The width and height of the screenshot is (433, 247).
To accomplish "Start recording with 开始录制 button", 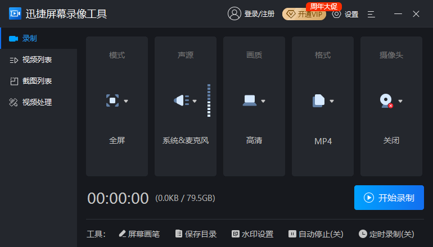I will 389,198.
